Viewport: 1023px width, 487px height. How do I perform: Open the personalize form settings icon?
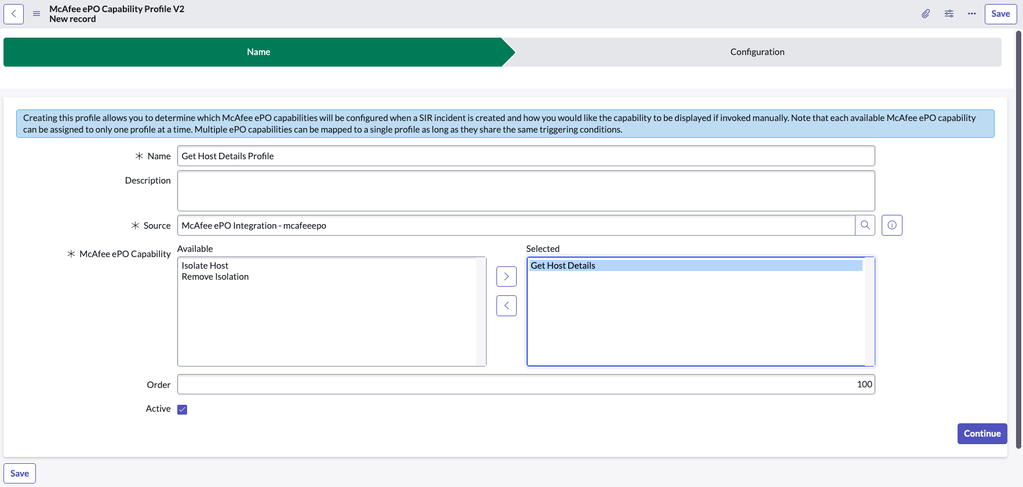coord(949,14)
